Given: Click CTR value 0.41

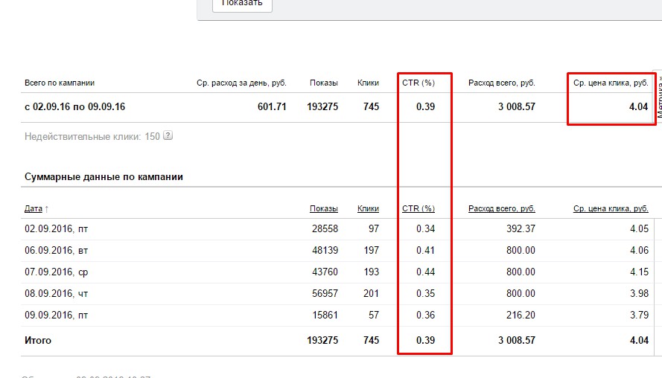Looking at the screenshot, I should (x=426, y=251).
